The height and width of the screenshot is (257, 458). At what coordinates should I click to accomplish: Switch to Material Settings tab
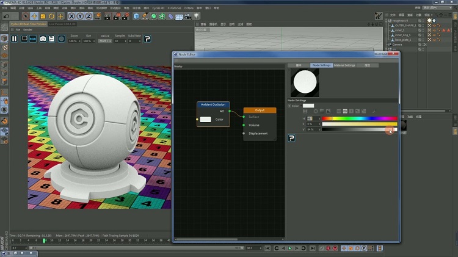tap(344, 65)
